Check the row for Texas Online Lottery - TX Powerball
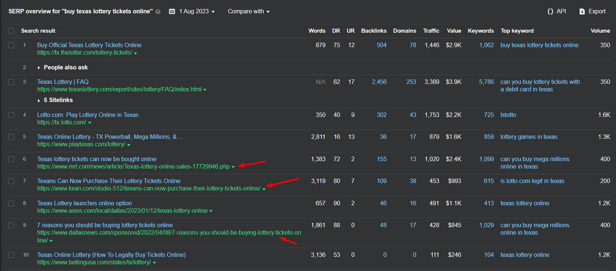The height and width of the screenshot is (271, 616). [x=11, y=137]
